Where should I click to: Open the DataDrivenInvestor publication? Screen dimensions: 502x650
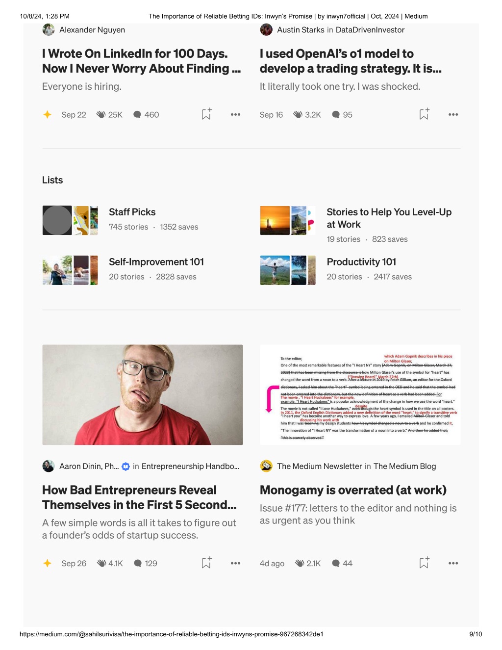point(370,30)
